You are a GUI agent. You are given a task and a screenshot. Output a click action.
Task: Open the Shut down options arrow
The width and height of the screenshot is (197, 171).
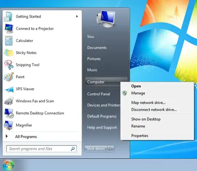click(111, 149)
